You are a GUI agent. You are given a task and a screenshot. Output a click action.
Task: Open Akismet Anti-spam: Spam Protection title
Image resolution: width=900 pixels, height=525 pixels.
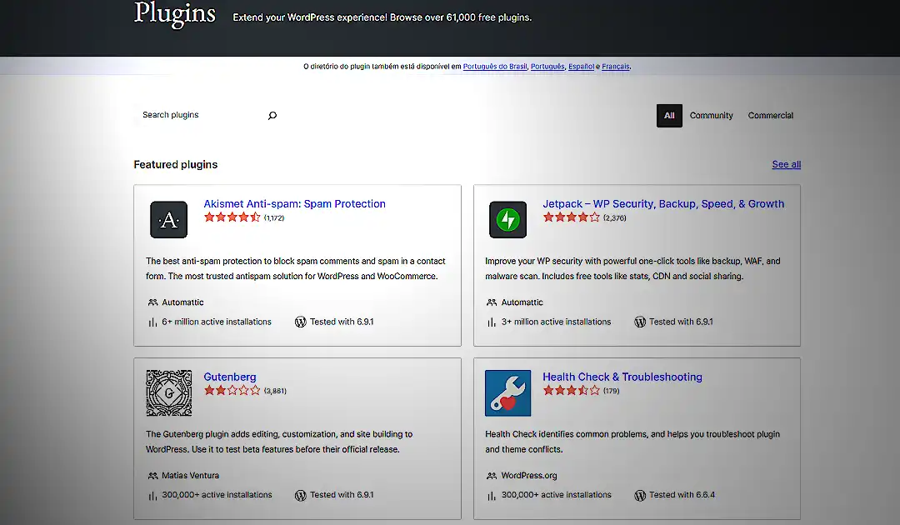click(x=294, y=203)
